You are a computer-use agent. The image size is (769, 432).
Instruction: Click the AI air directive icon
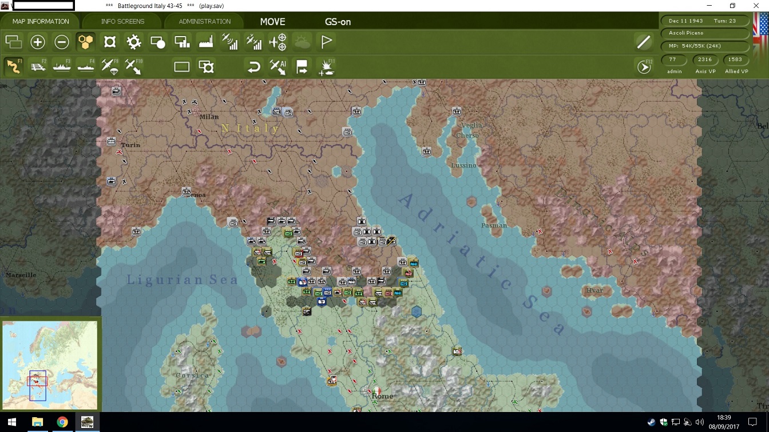[278, 67]
